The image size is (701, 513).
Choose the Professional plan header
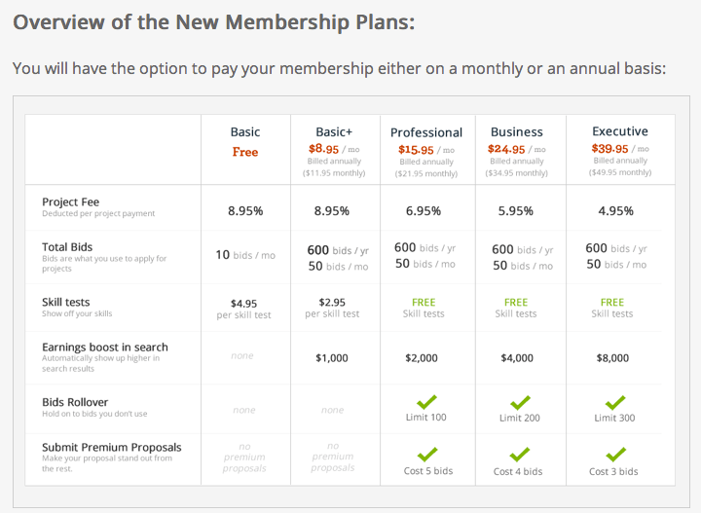click(x=426, y=132)
